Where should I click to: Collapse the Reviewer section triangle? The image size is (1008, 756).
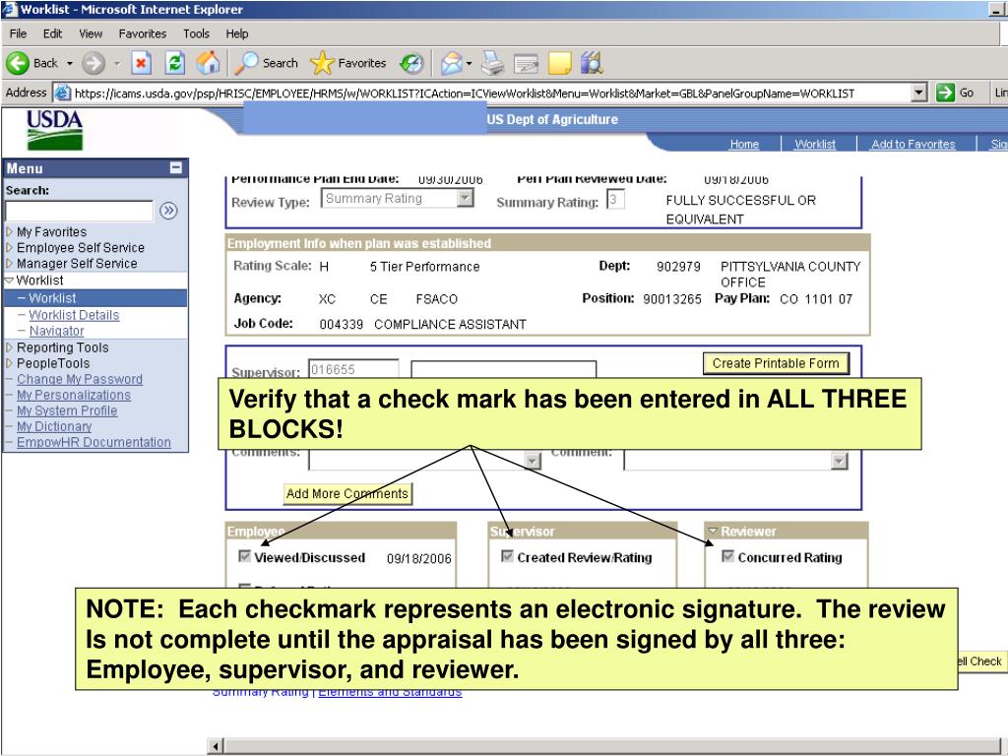click(713, 531)
